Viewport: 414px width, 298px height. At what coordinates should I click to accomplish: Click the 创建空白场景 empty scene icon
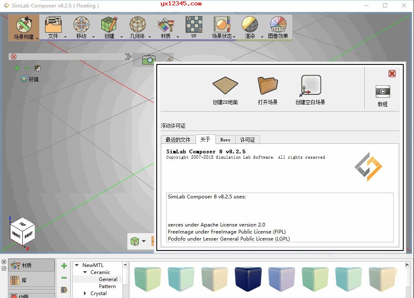coord(310,86)
